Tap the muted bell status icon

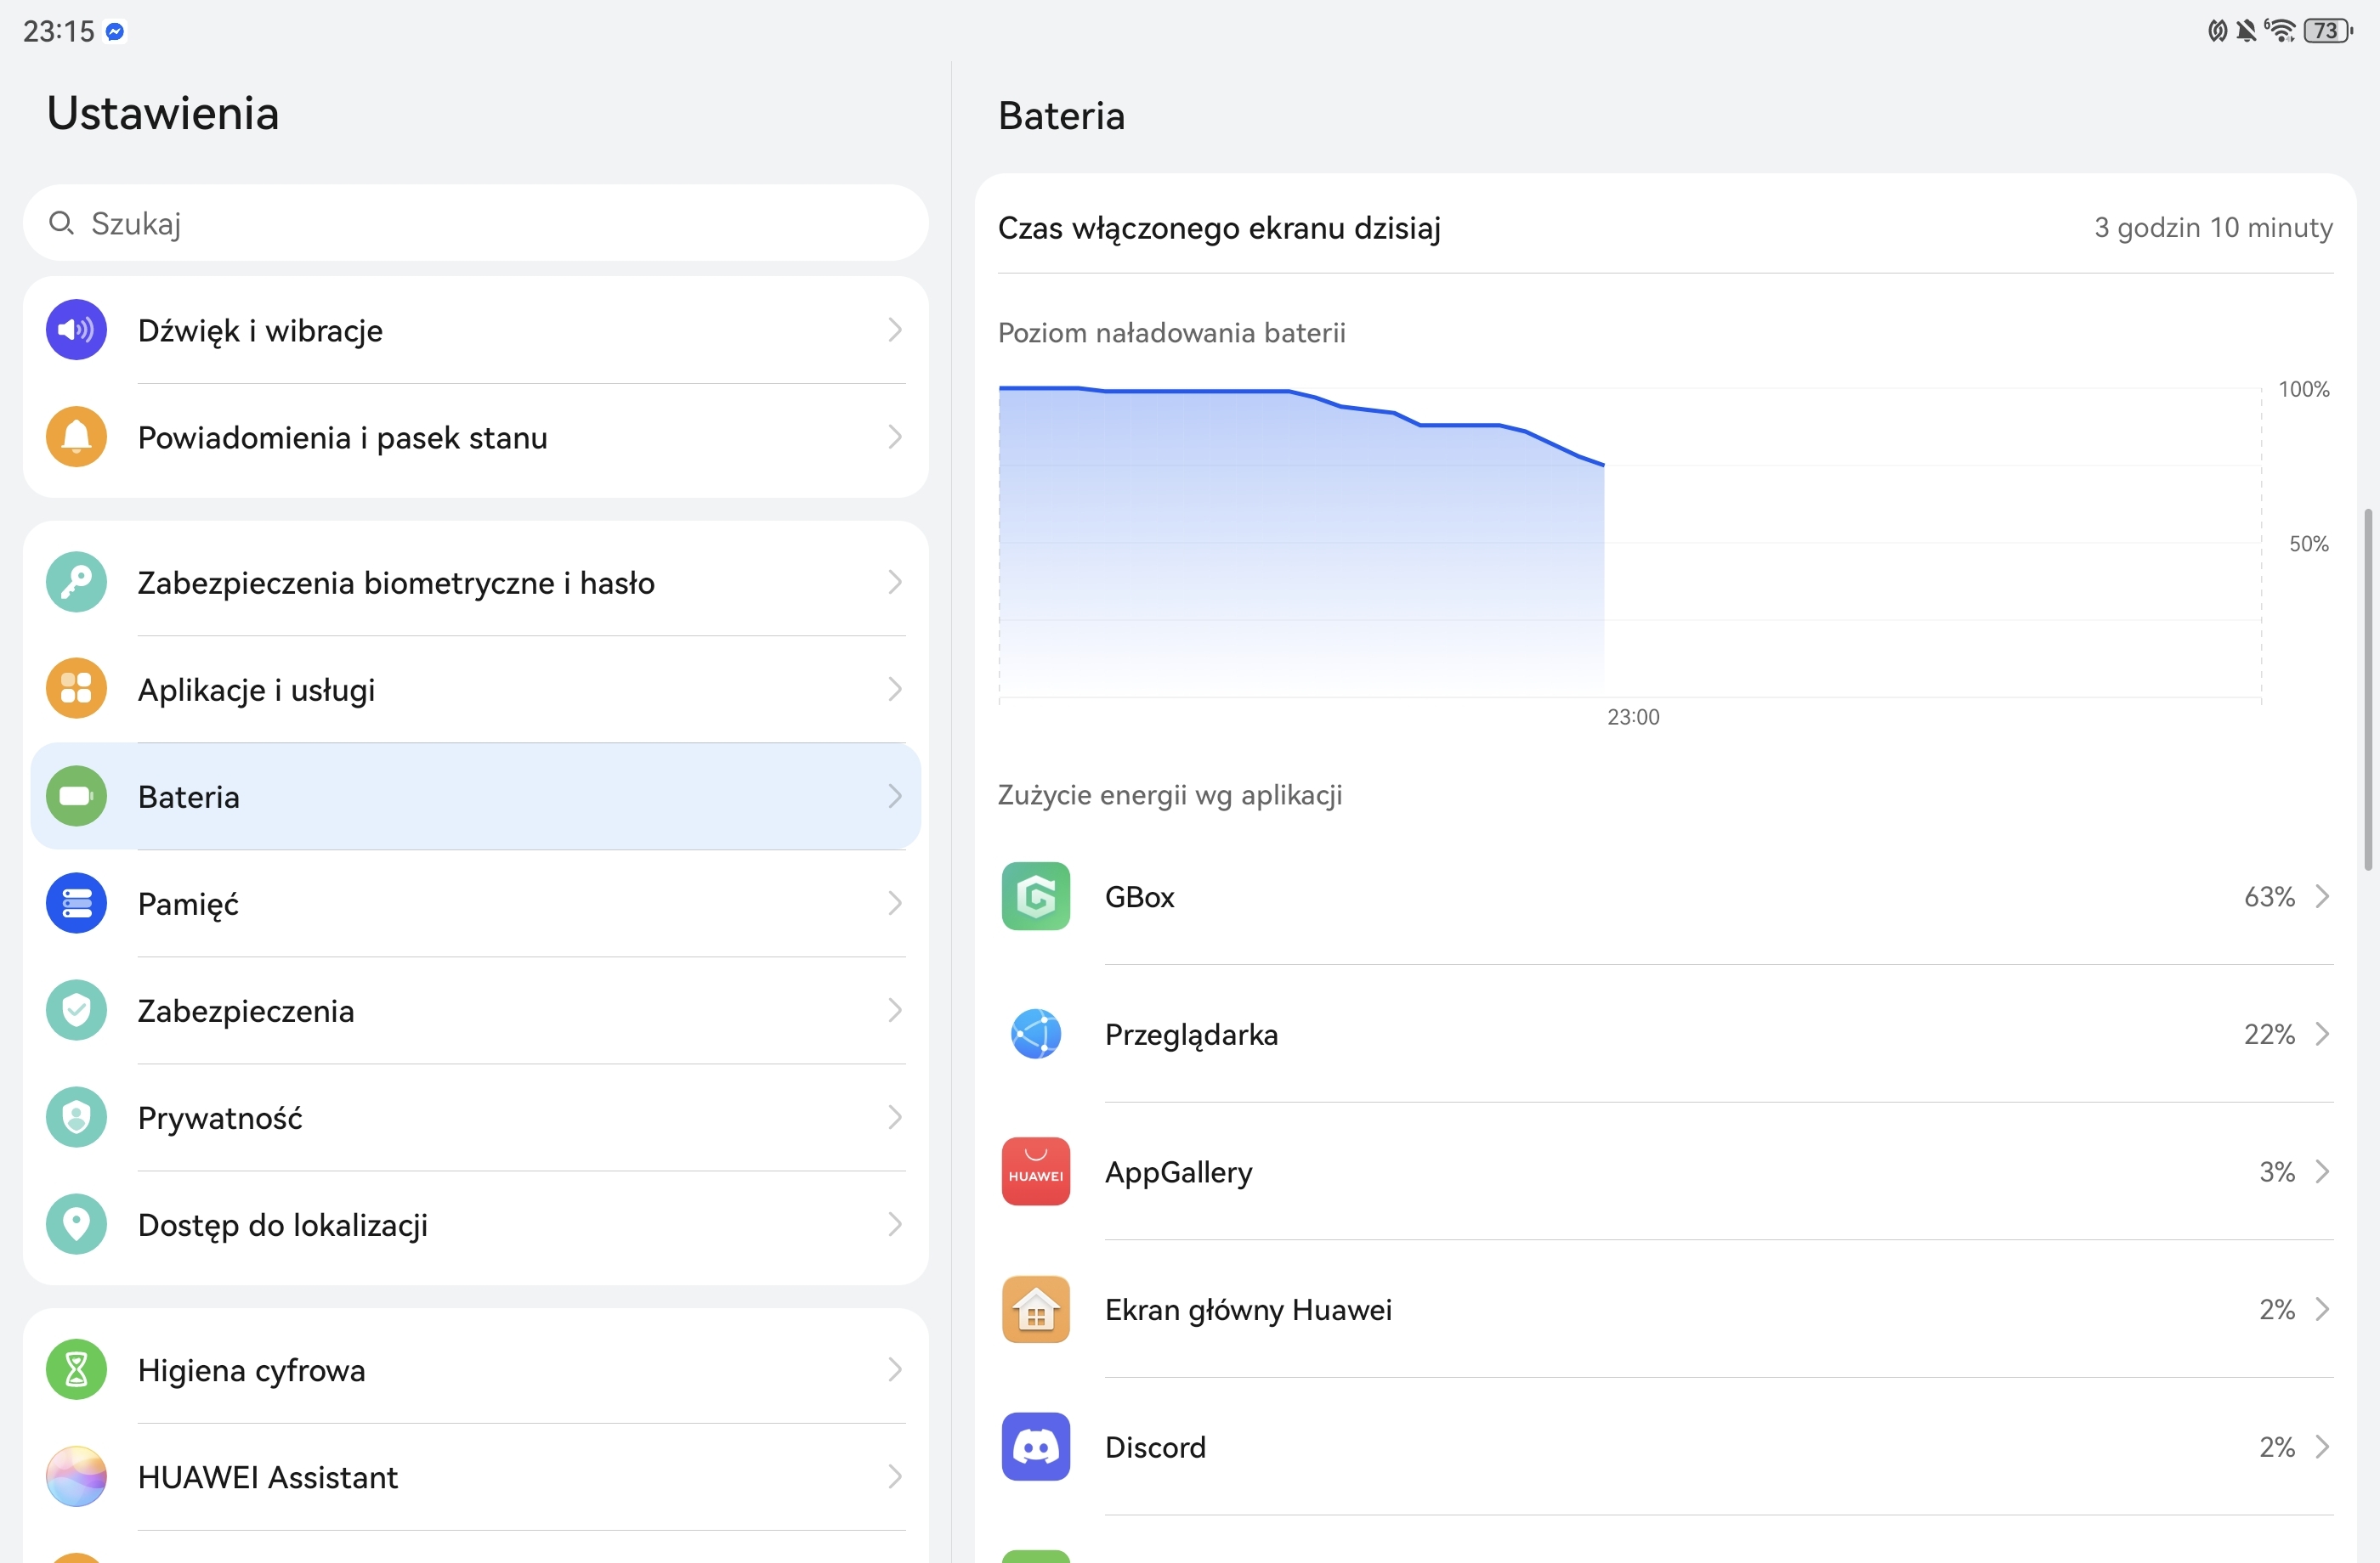coord(2247,31)
